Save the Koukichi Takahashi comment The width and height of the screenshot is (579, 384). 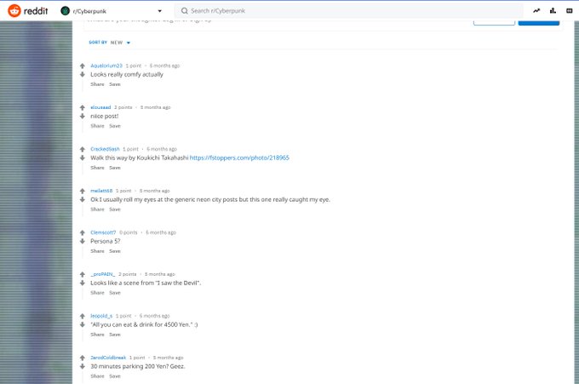[x=115, y=168]
